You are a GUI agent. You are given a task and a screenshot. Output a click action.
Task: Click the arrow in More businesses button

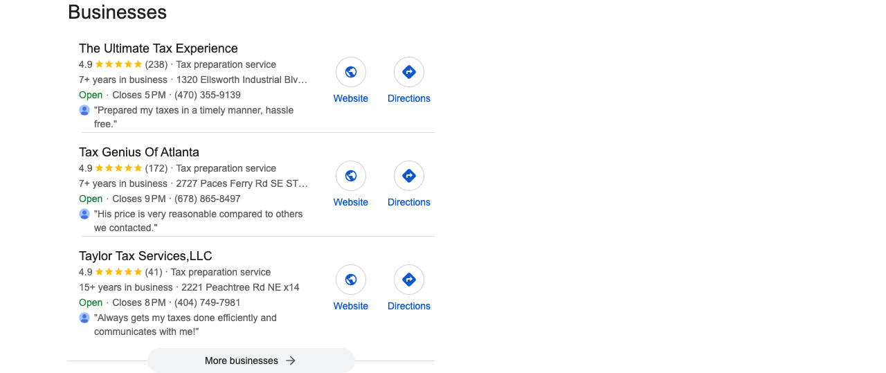291,361
